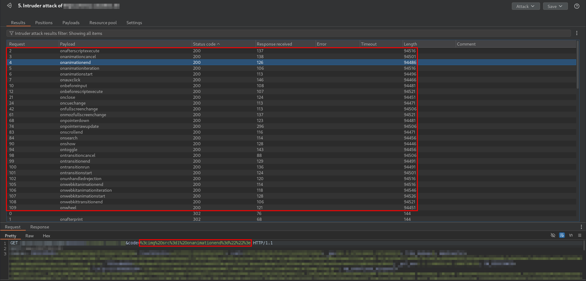Image resolution: width=586 pixels, height=281 pixels.
Task: Toggle hide non-printable characters eye icon
Action: coord(553,235)
